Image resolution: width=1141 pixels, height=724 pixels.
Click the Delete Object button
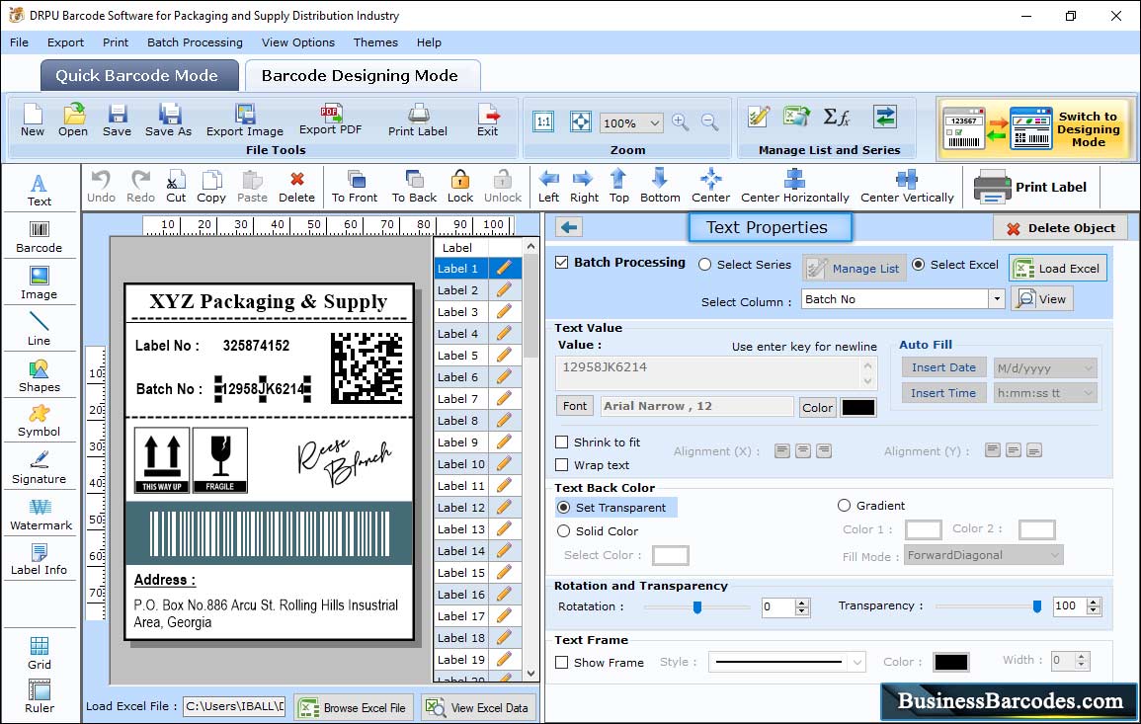1060,228
